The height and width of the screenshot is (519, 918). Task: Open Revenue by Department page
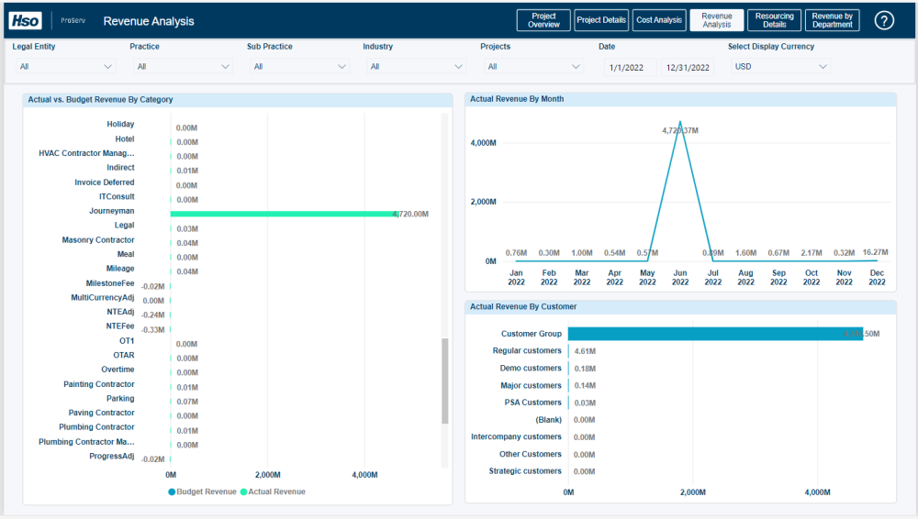point(832,20)
